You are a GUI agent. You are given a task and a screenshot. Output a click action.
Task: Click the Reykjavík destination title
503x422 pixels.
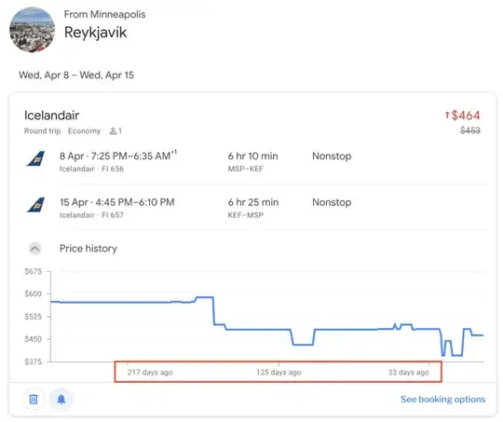95,33
